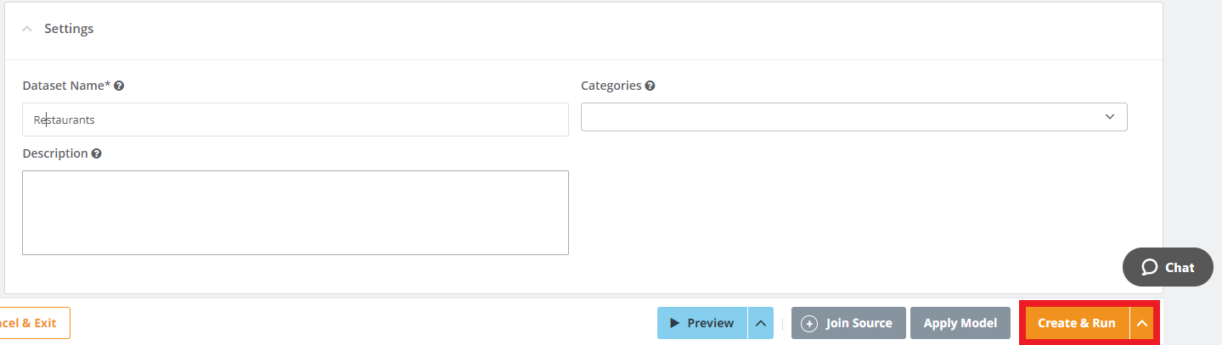Click the Settings section header title
The height and width of the screenshot is (345, 1222).
click(x=69, y=29)
